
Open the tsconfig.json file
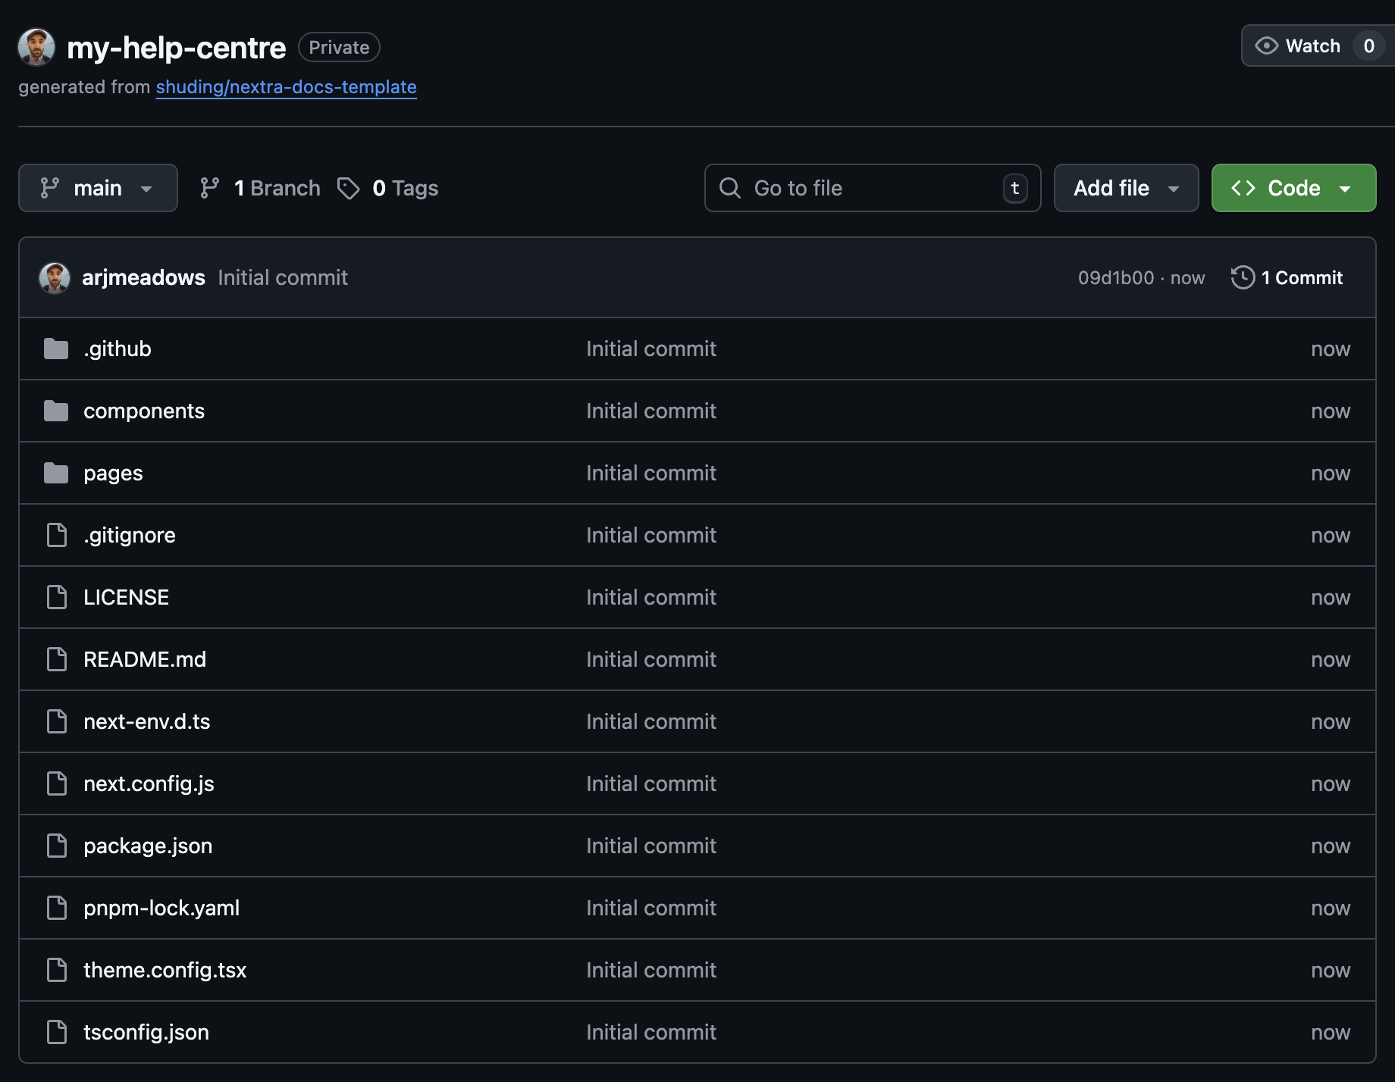[x=146, y=1032]
